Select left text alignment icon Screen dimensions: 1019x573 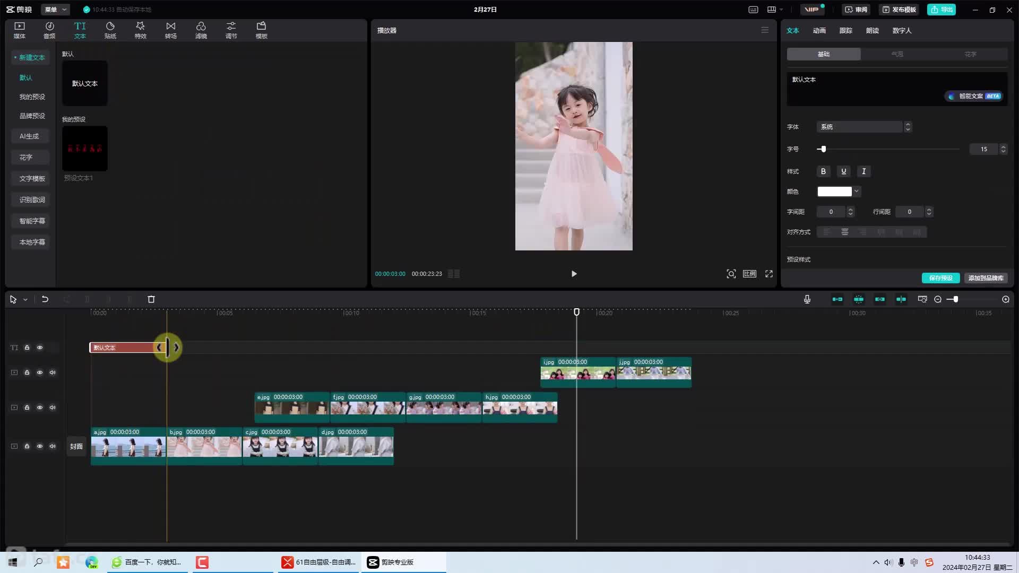pos(827,232)
